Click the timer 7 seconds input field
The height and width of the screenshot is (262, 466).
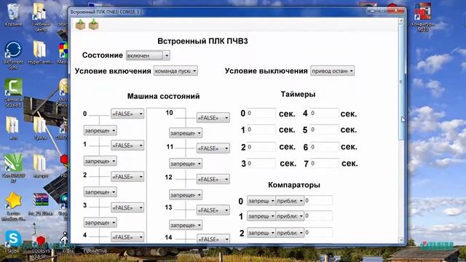tap(324, 163)
